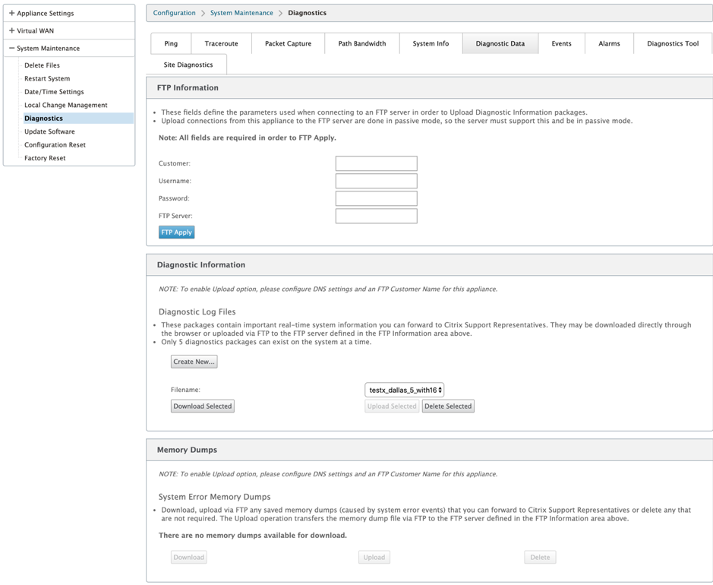The image size is (713, 585).
Task: Open Update Software page
Action: tap(49, 131)
